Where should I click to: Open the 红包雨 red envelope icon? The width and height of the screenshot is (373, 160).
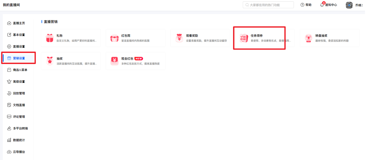click(114, 38)
